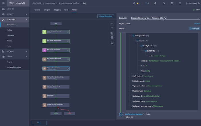Select Add Terraform Workspace task node
The width and height of the screenshot is (201, 126).
[56, 59]
